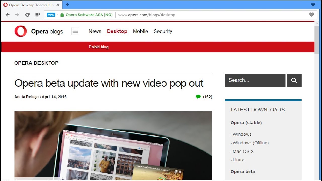Click the page vertical scrollbar thumb
Image resolution: width=322 pixels, height=181 pixels.
(317, 39)
